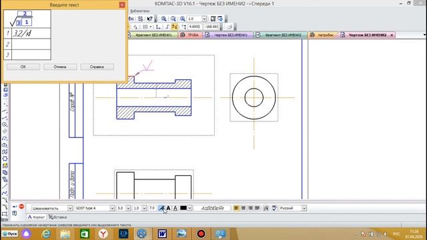
Task: Toggle italic text style
Action: click(x=161, y=208)
